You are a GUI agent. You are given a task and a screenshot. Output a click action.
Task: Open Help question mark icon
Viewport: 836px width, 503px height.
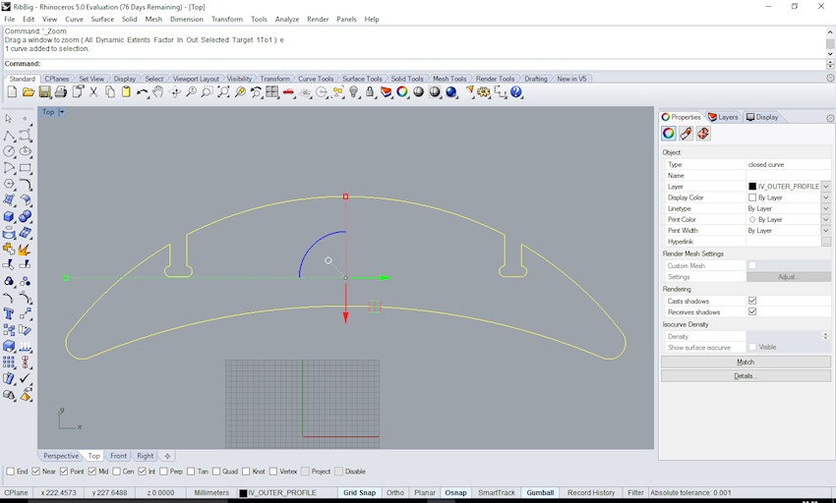click(516, 92)
